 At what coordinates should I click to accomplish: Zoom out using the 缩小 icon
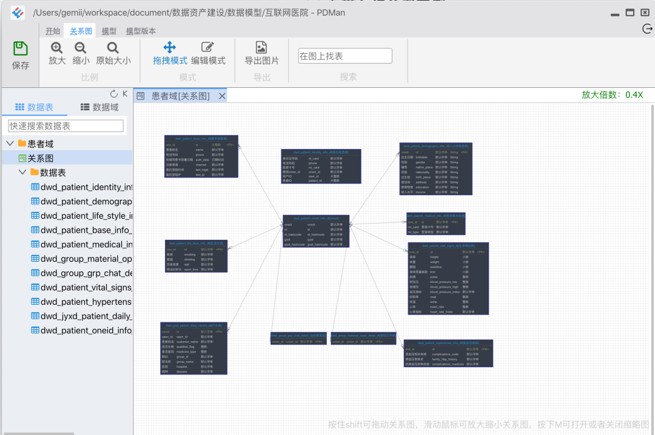click(x=80, y=48)
